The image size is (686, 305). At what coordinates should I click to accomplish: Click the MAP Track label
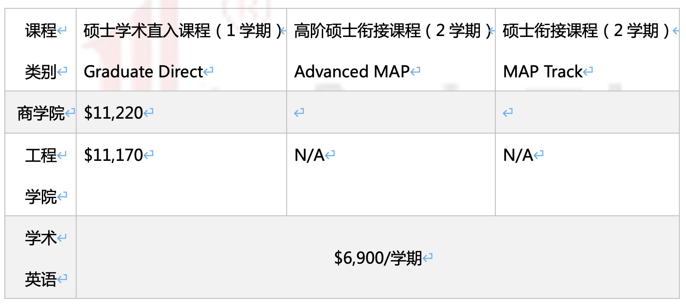(x=542, y=72)
